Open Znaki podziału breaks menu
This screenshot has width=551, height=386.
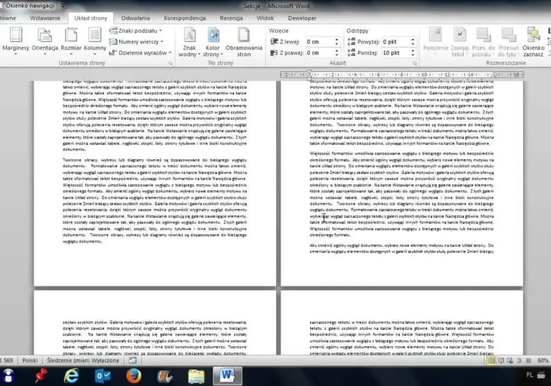pyautogui.click(x=136, y=30)
